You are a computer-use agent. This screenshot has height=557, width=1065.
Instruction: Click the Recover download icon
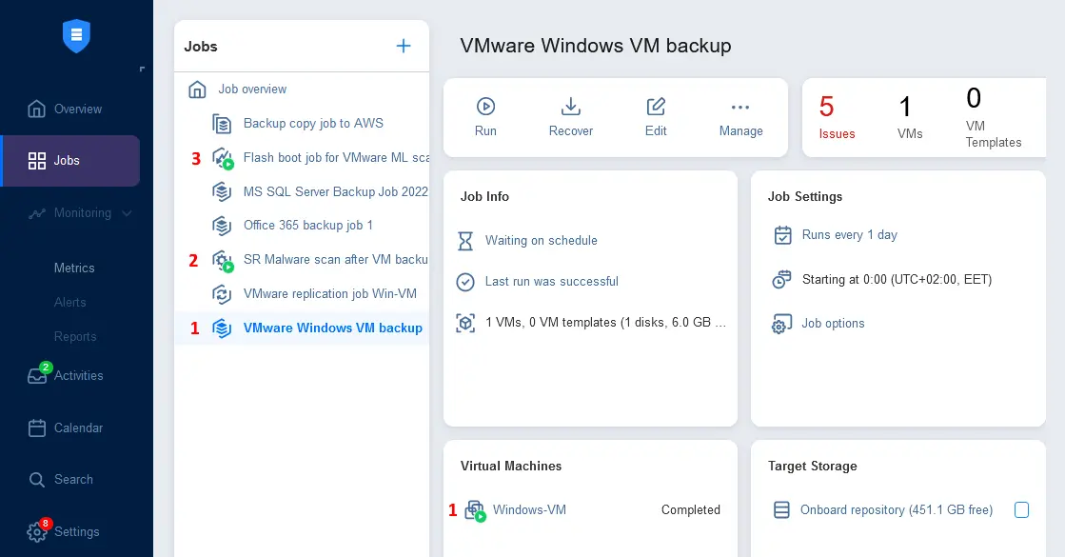tap(570, 106)
